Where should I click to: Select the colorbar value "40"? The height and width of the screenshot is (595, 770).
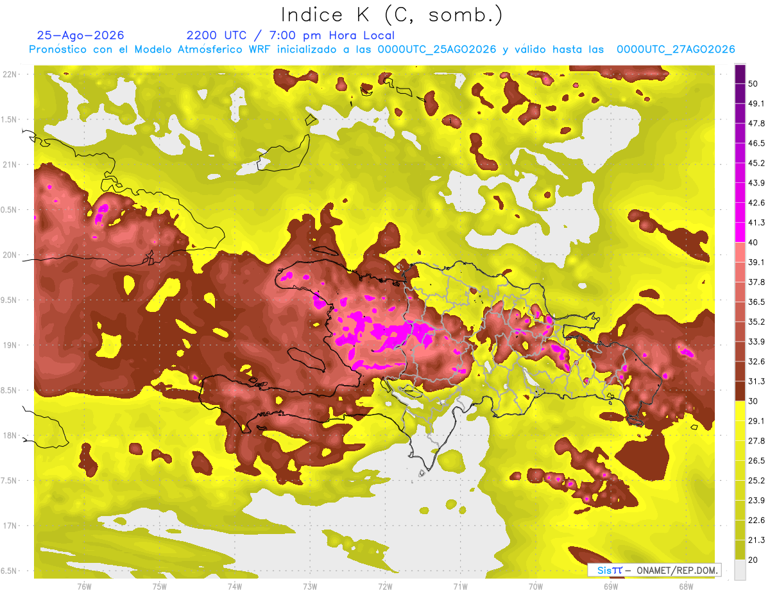click(753, 243)
